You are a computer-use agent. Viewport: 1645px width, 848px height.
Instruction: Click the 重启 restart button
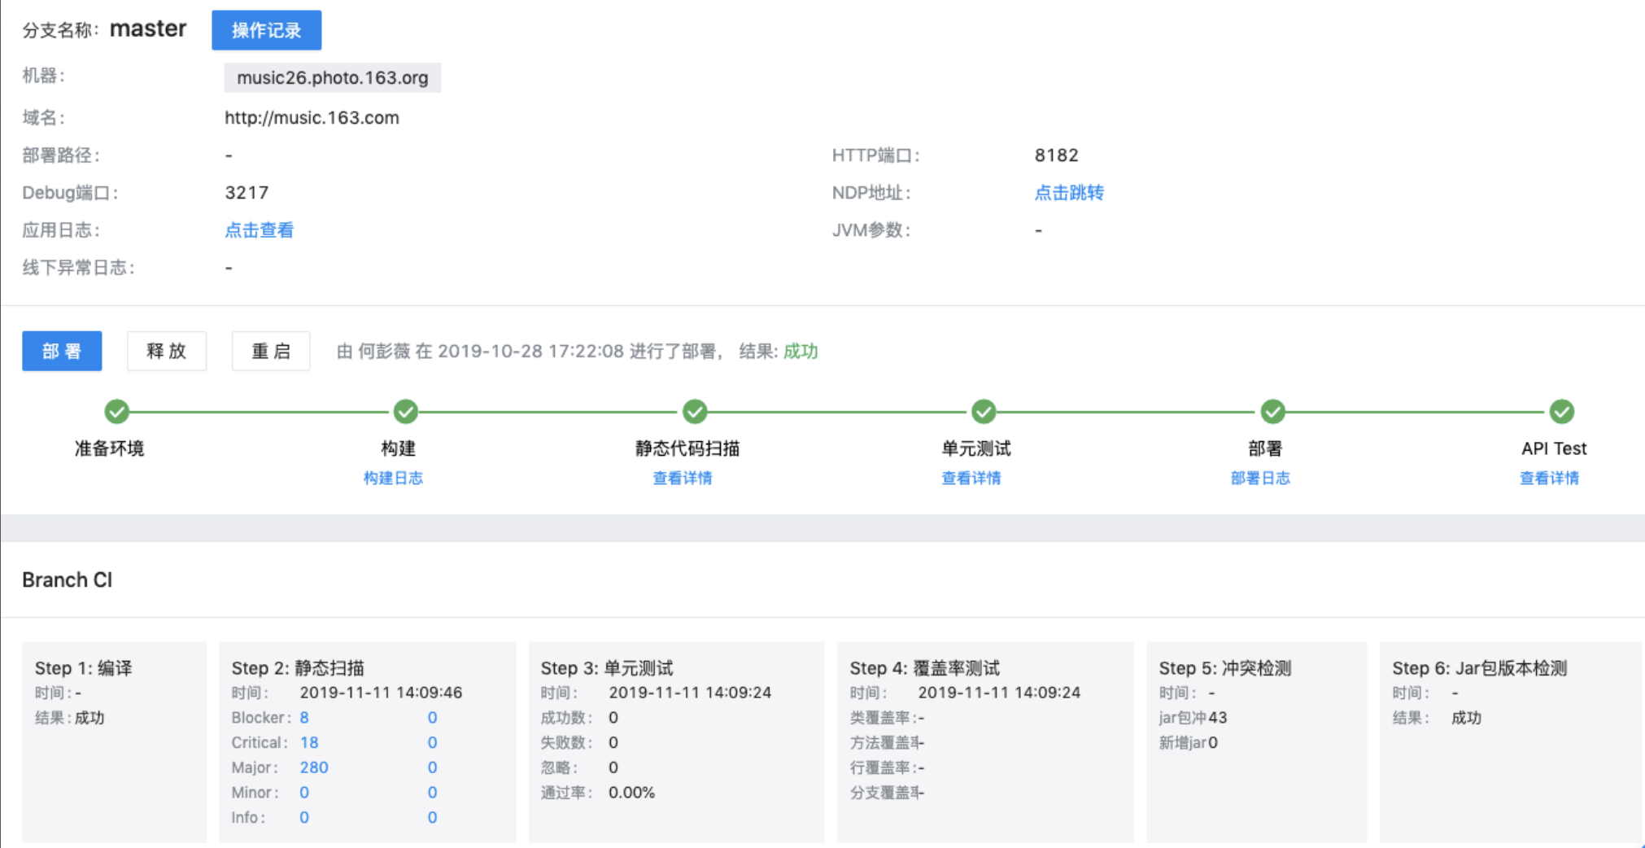[271, 351]
